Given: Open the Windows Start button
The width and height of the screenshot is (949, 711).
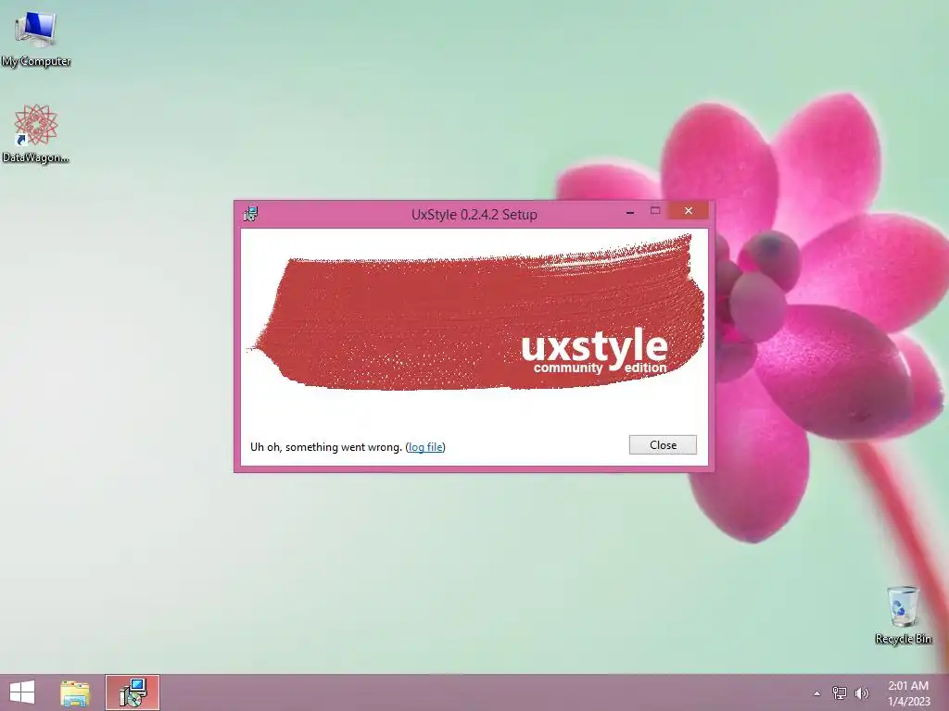Looking at the screenshot, I should 22,692.
